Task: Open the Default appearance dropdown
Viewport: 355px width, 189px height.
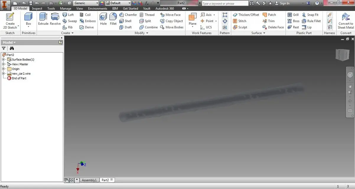Action: point(118,3)
